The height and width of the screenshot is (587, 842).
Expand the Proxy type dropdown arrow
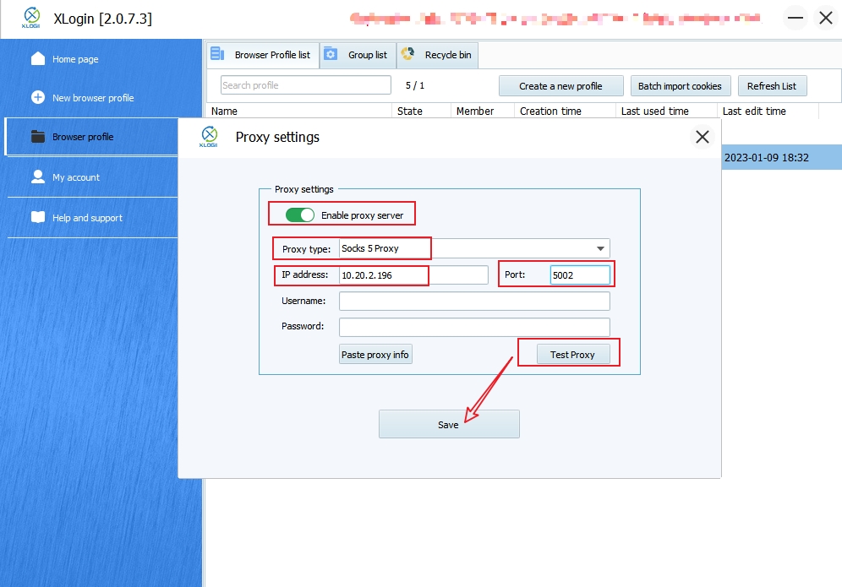click(x=600, y=248)
